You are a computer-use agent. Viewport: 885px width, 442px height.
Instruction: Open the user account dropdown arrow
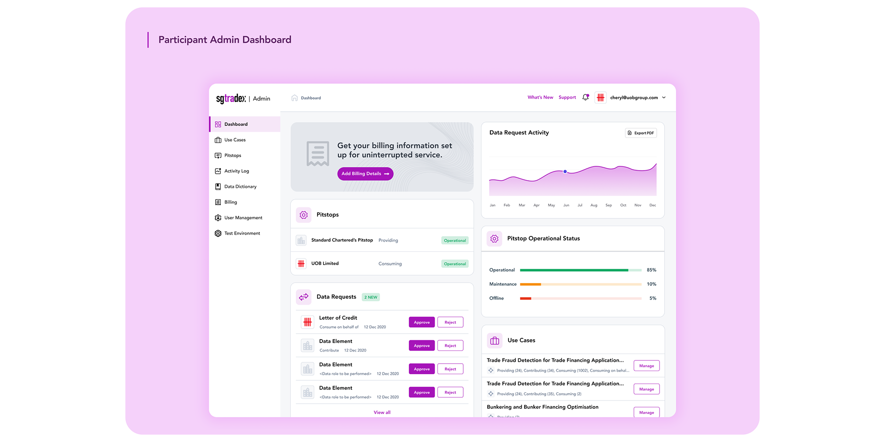pyautogui.click(x=664, y=98)
